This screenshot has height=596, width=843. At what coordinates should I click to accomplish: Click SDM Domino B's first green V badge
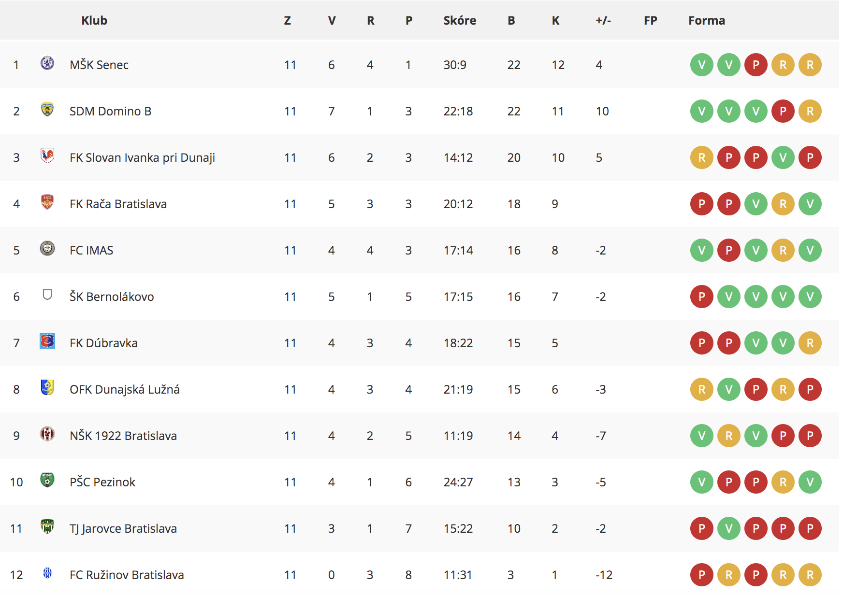702,111
